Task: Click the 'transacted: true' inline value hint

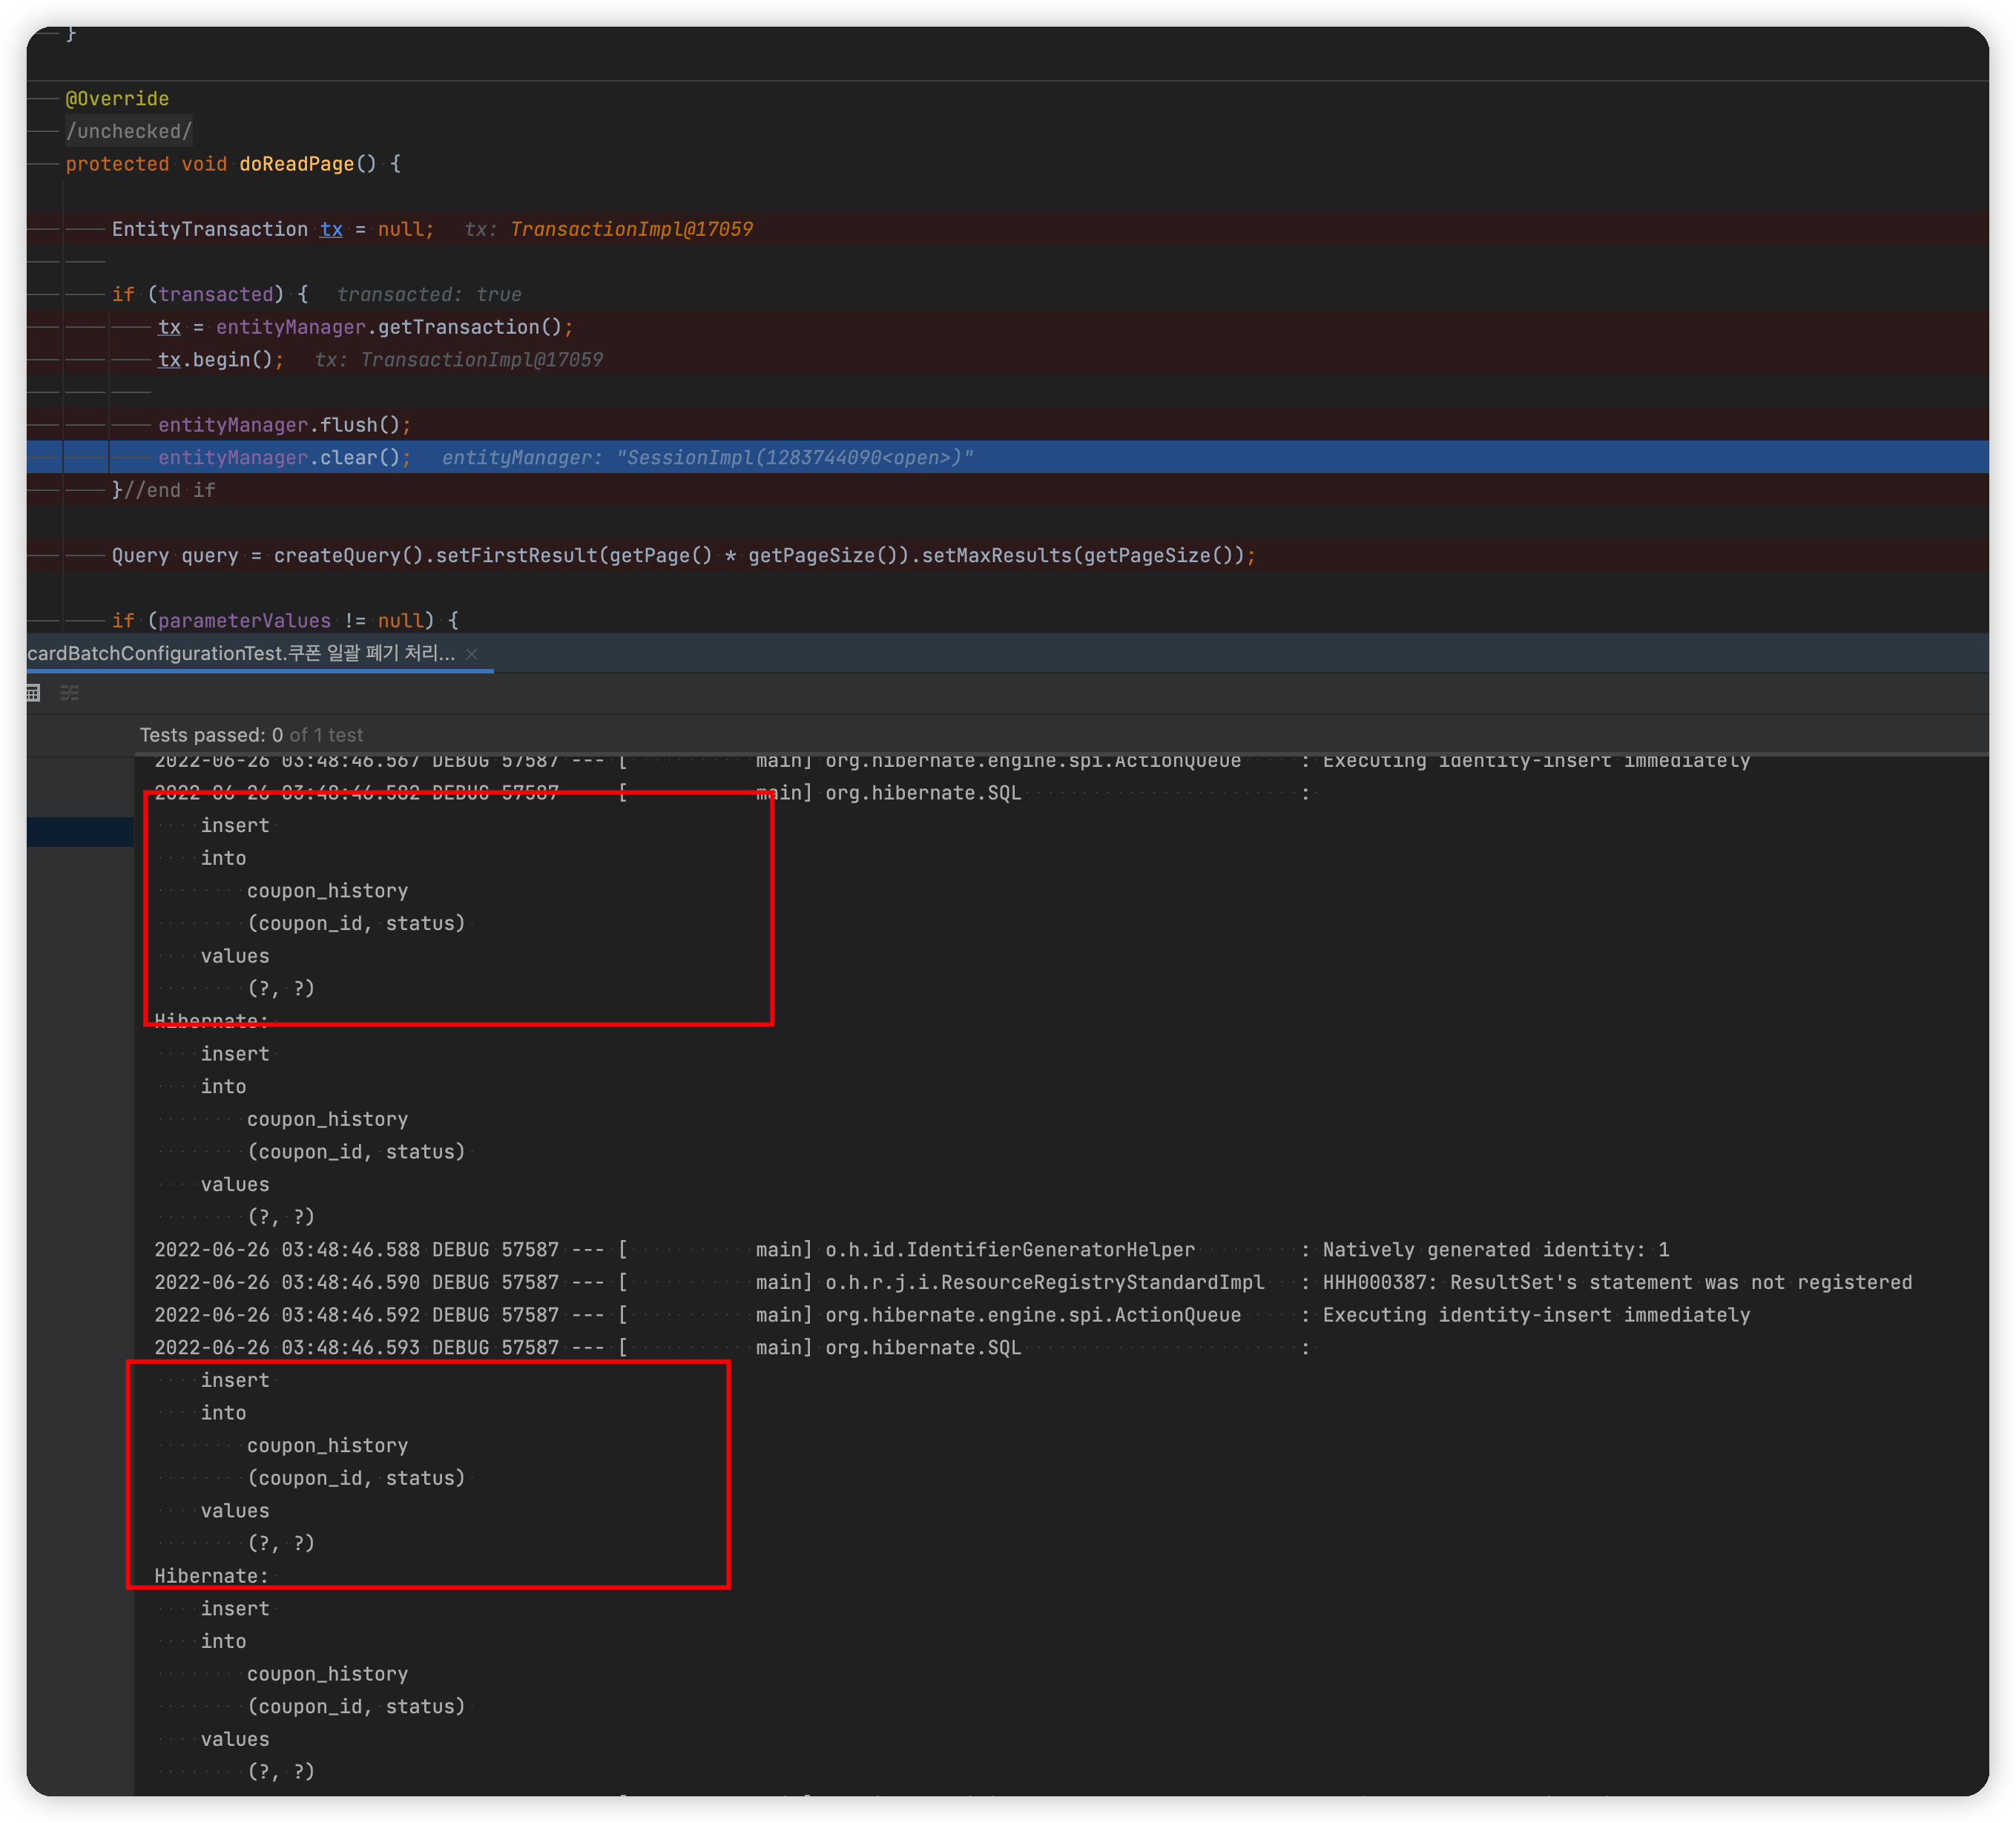Action: (x=429, y=294)
